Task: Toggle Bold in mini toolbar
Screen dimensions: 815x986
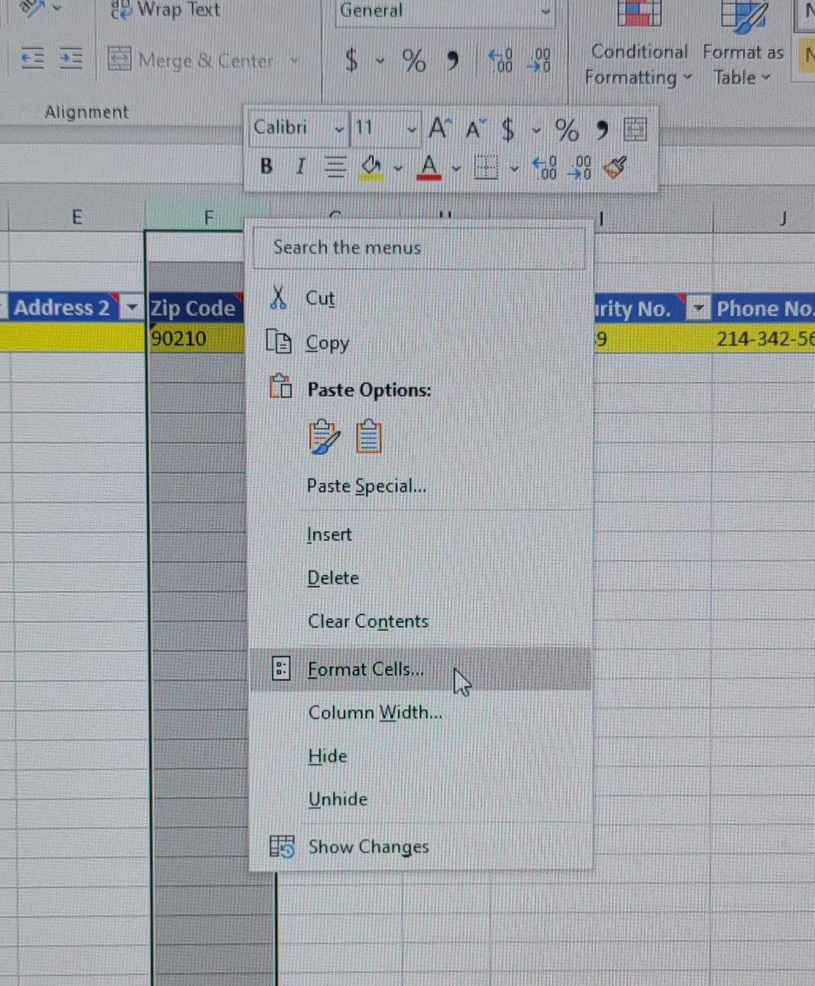Action: pyautogui.click(x=266, y=166)
